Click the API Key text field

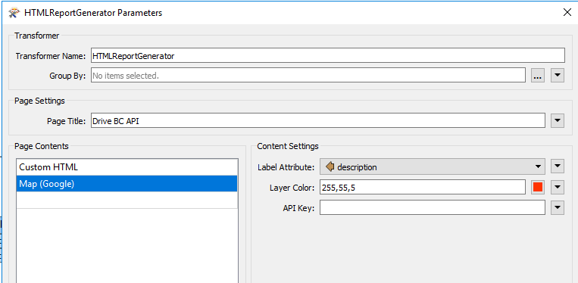pyautogui.click(x=432, y=208)
